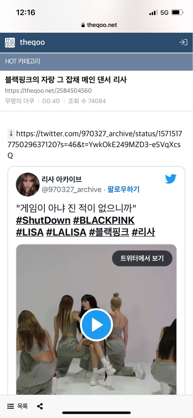Tap the 목록 list icon
This screenshot has height=418, width=193.
click(11, 406)
